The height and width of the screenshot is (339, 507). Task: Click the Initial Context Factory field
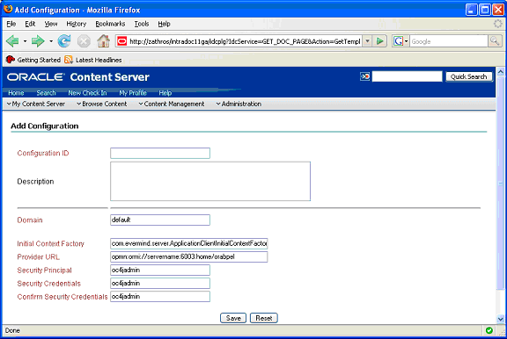189,243
